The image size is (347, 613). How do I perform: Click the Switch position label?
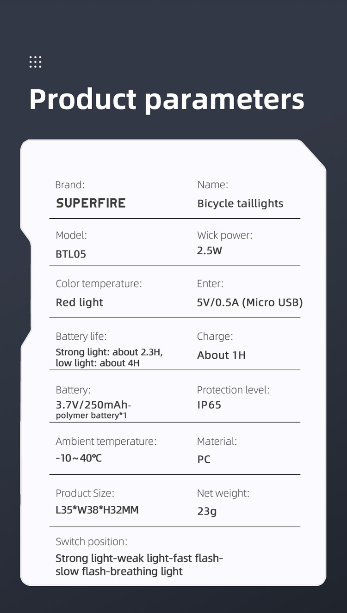(91, 541)
